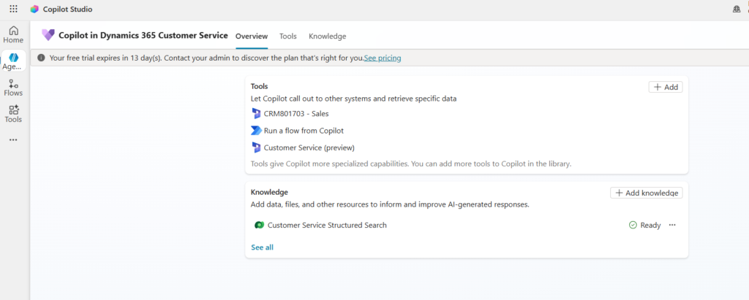
Task: Expand more options ellipsis in sidebar
Action: (x=13, y=139)
